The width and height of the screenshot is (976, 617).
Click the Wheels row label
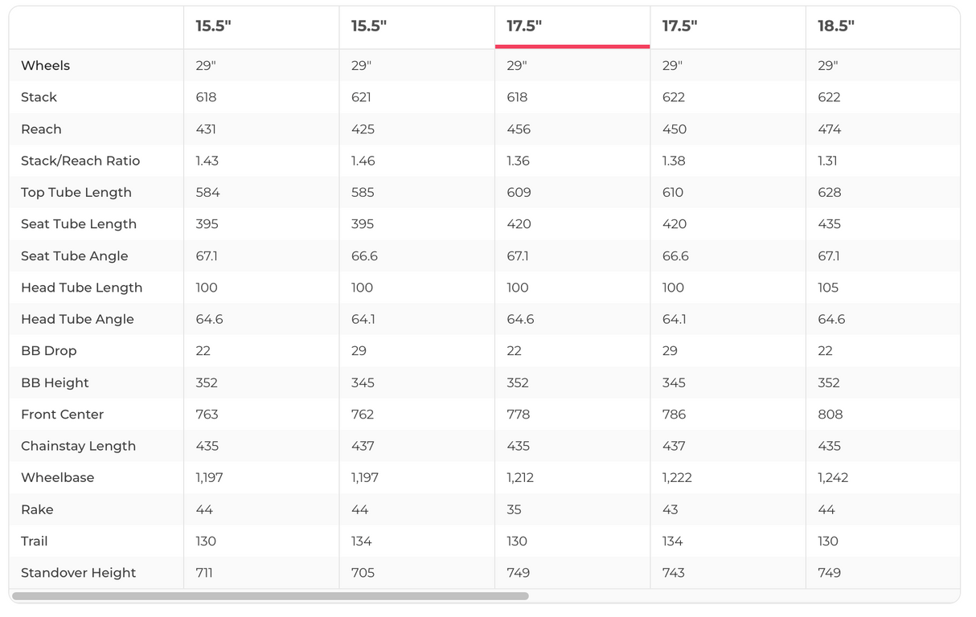click(45, 66)
